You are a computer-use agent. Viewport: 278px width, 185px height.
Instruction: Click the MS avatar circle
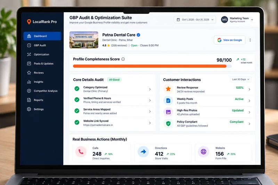point(224,20)
